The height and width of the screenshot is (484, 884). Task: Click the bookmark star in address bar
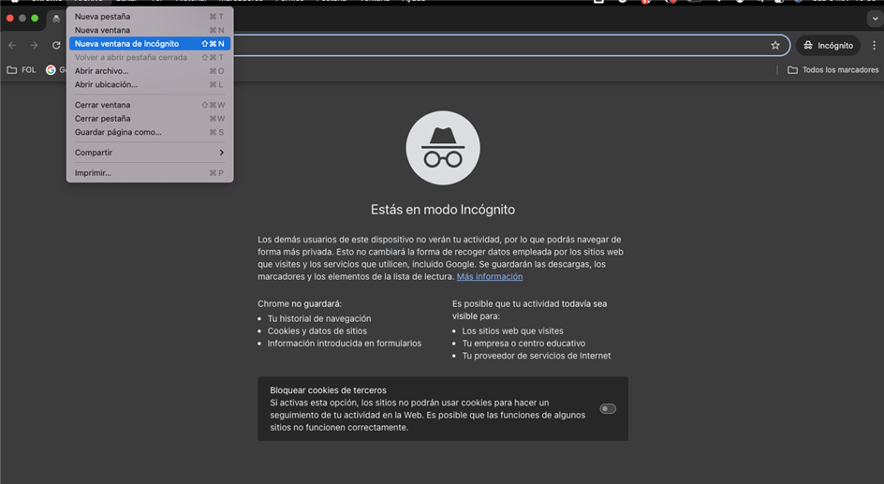click(774, 45)
